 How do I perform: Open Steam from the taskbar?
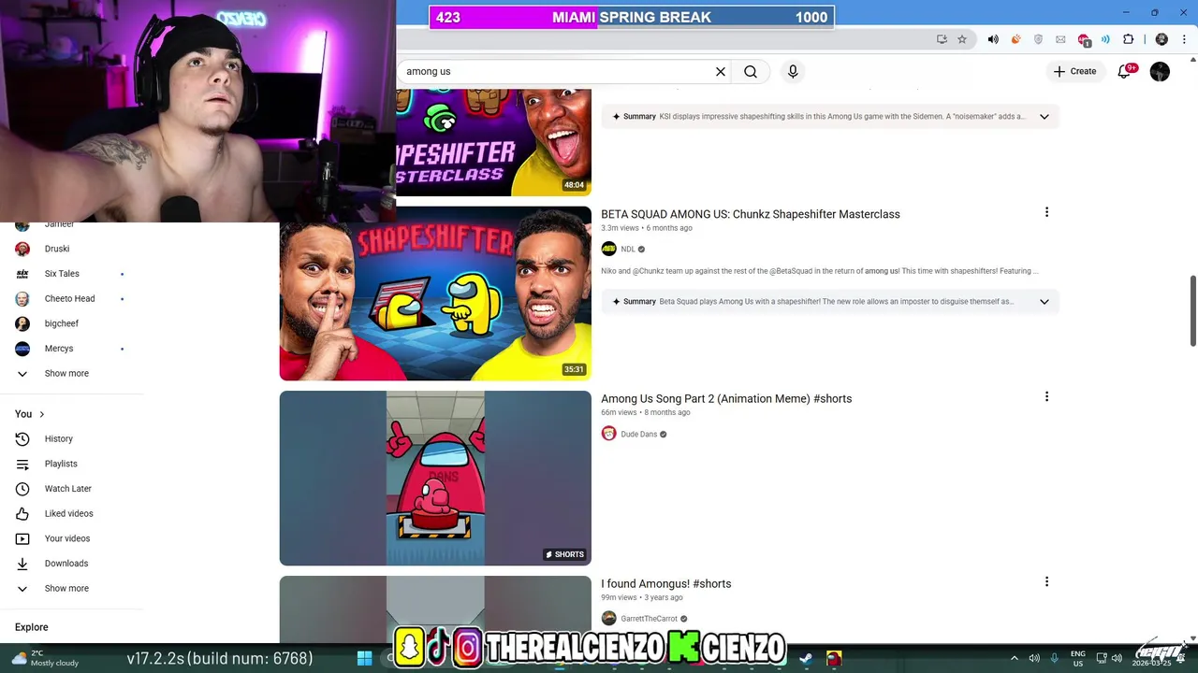coord(805,658)
